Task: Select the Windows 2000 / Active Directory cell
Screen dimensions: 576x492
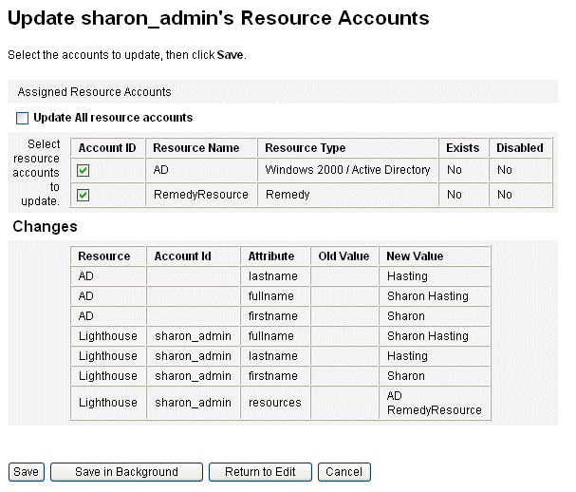Action: [348, 170]
